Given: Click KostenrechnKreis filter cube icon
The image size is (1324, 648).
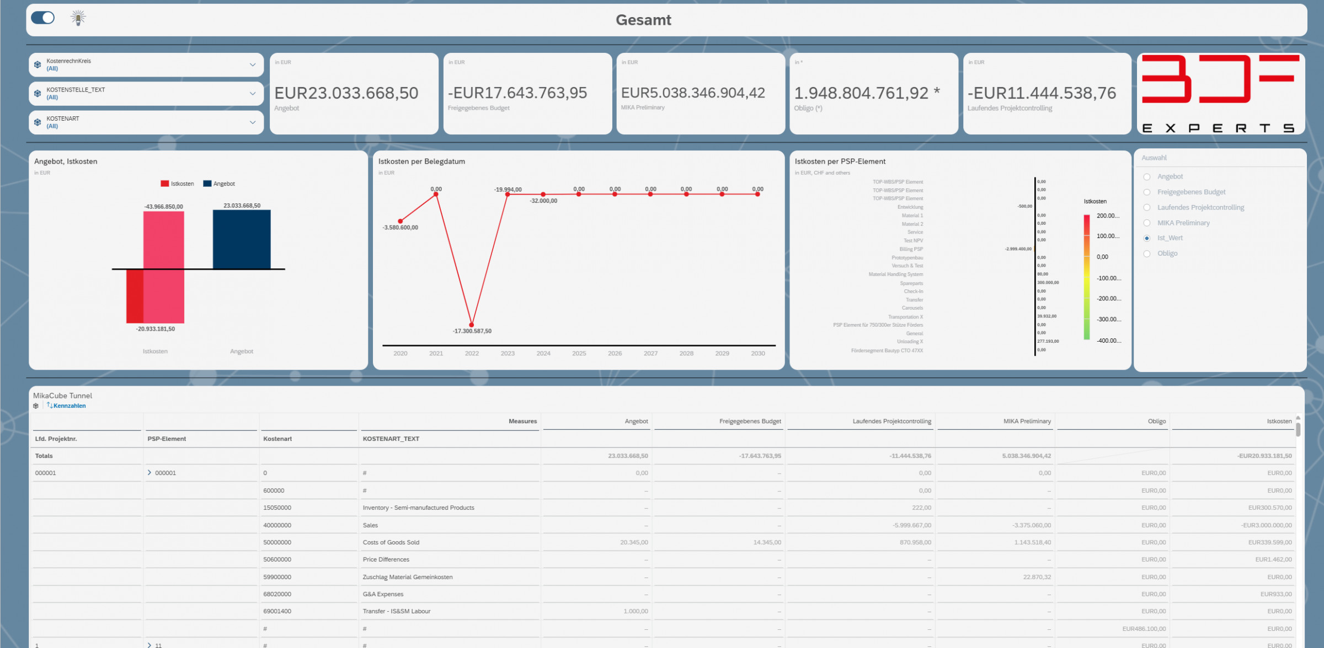Looking at the screenshot, I should 38,65.
